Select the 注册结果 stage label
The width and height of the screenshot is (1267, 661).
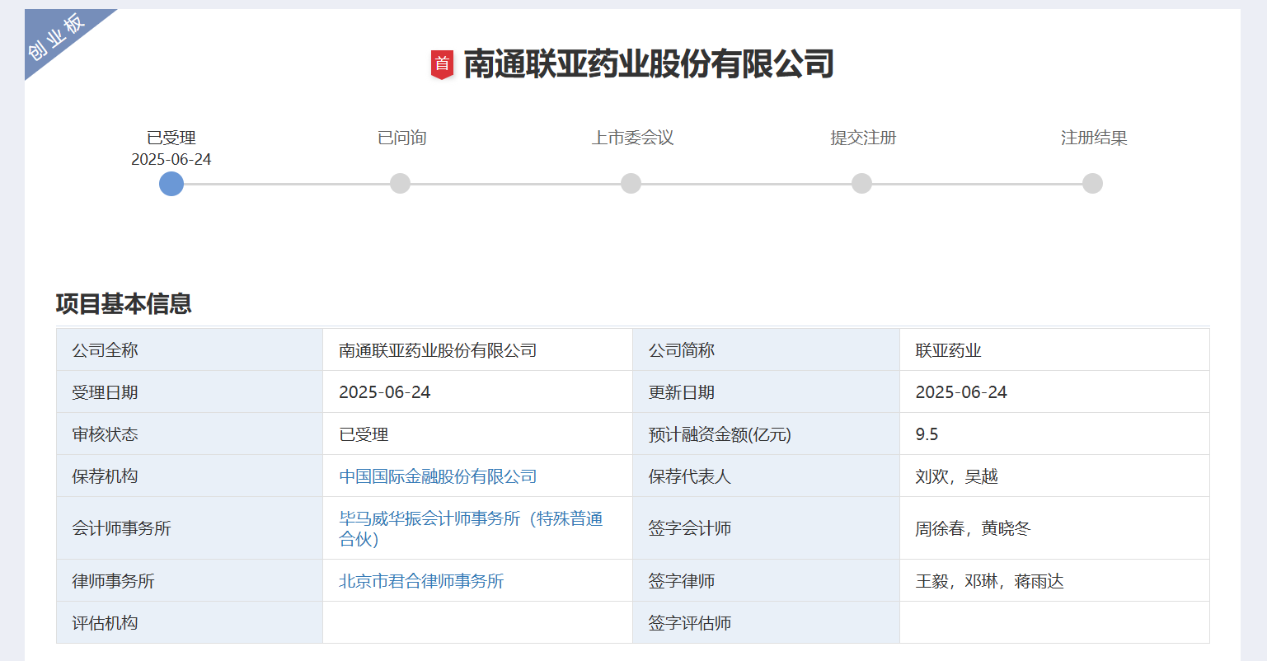1092,138
